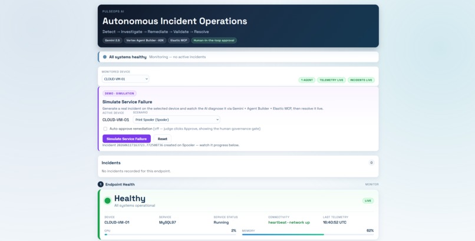The height and width of the screenshot is (241, 475).
Task: Click the 1 AGENT status pill
Action: click(307, 80)
